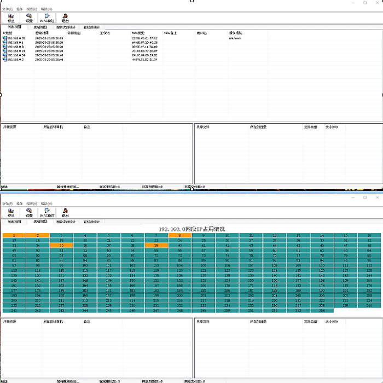
Task: Select the 列表视图 tab in the top window
Action: point(14,27)
